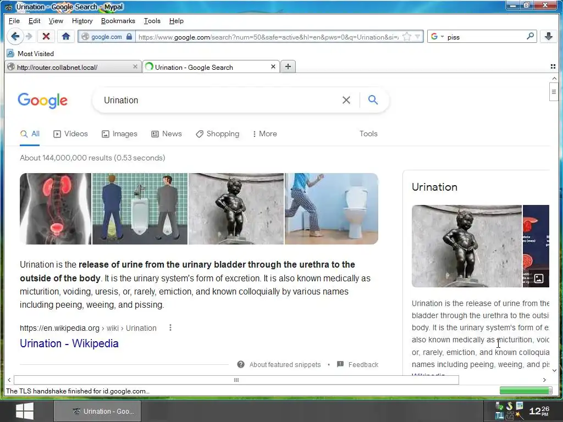Open the running-to-toilet thumbnail image
The height and width of the screenshot is (422, 563).
pyautogui.click(x=332, y=209)
